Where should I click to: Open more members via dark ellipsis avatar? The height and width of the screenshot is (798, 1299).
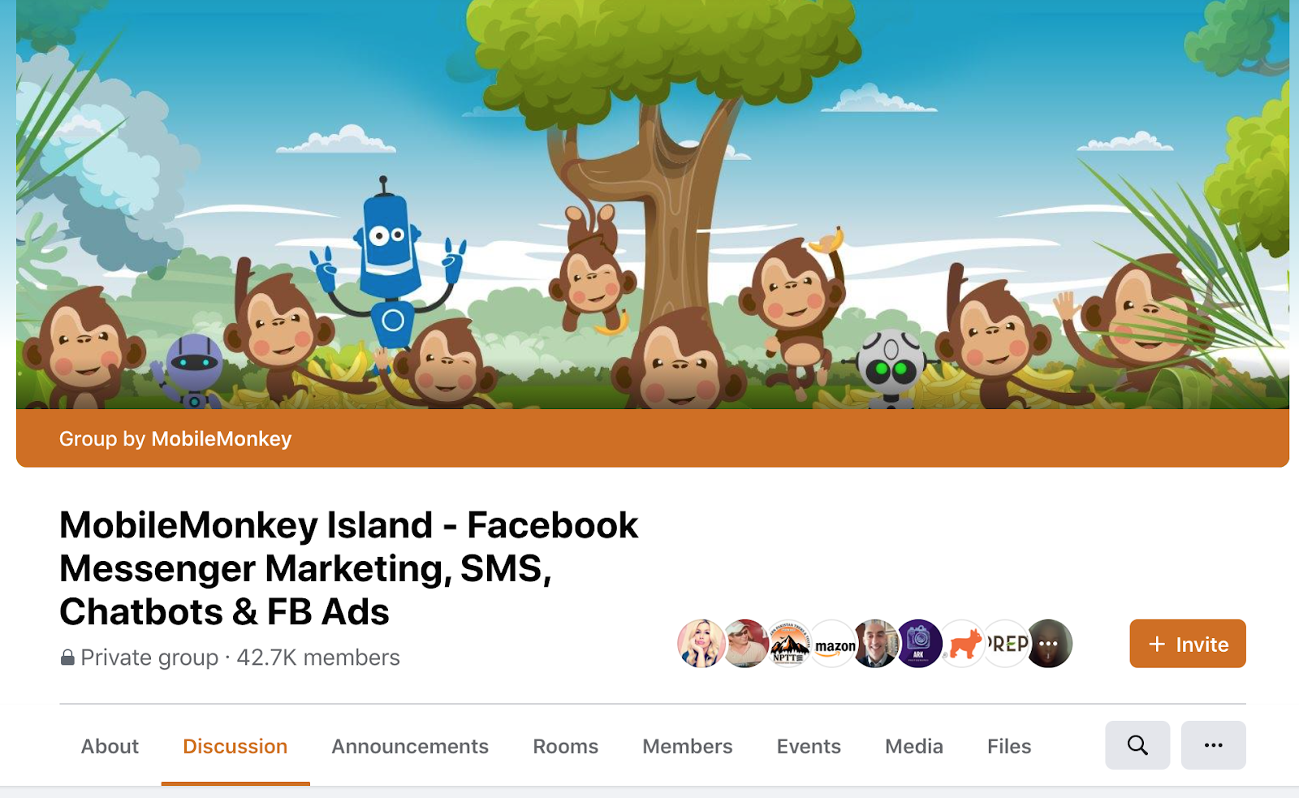(x=1049, y=644)
